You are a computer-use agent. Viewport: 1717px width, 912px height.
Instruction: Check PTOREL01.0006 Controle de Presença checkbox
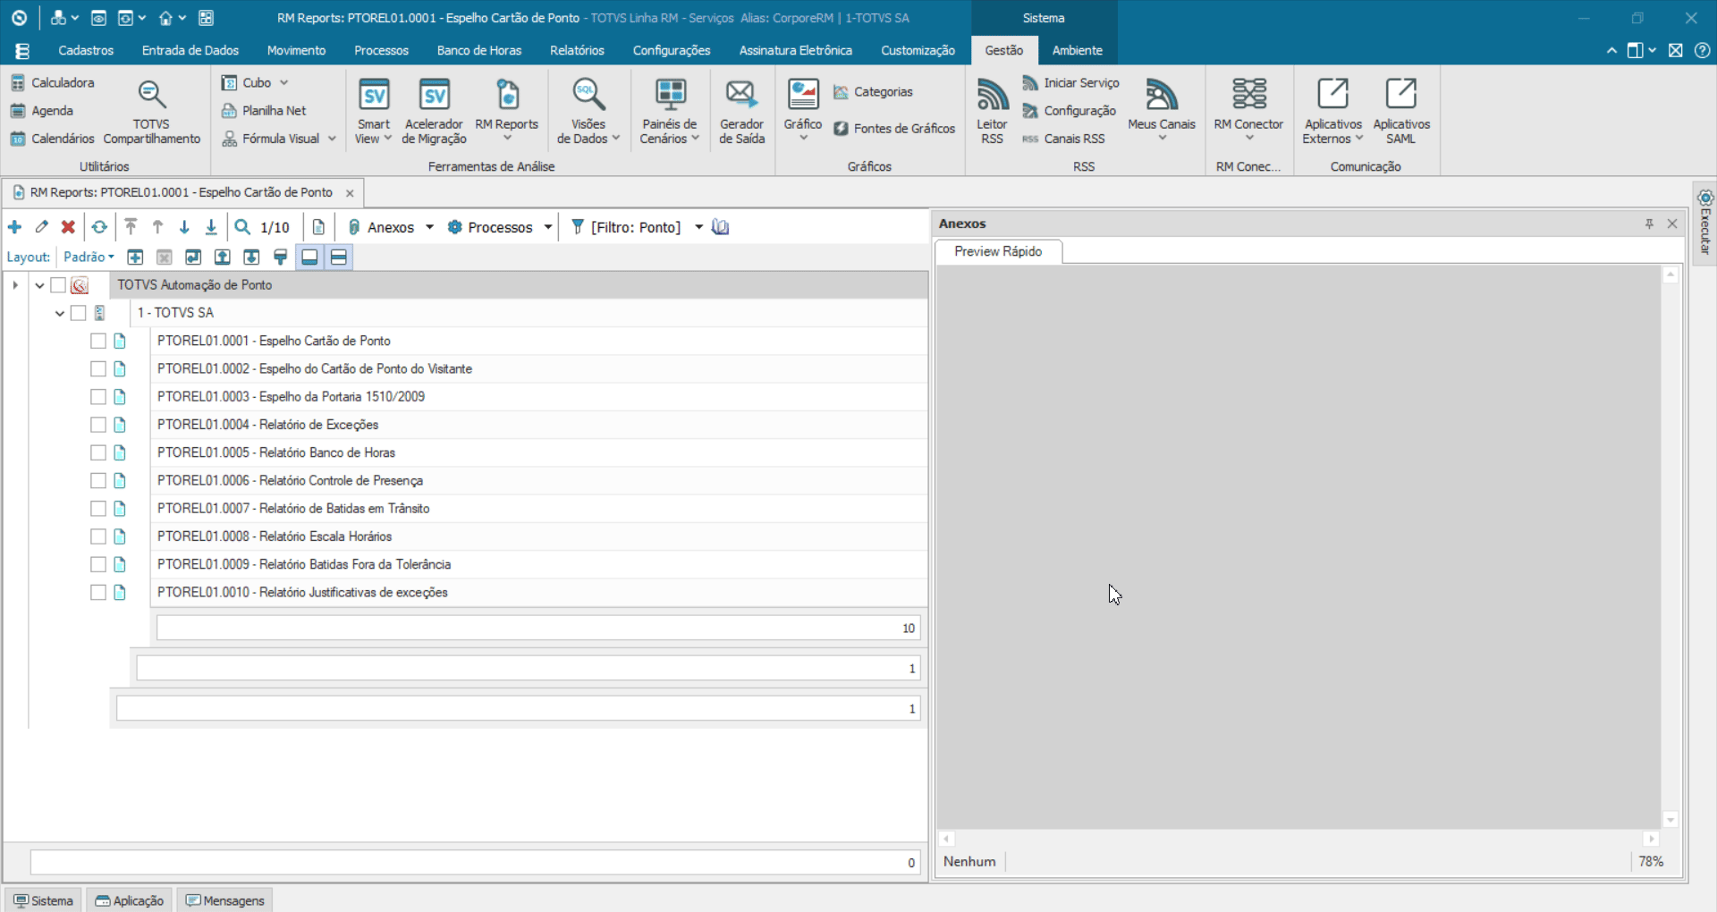(x=98, y=480)
